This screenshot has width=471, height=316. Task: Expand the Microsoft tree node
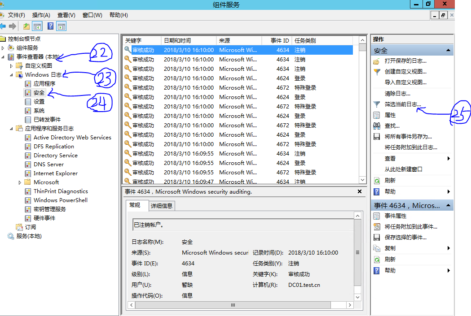coord(20,182)
